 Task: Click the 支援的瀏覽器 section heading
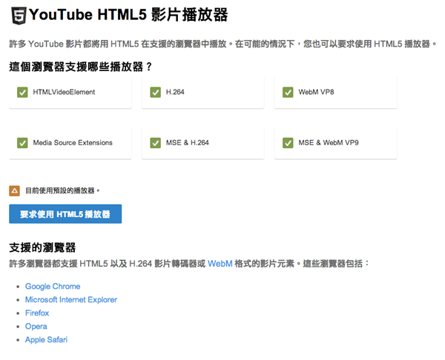43,247
